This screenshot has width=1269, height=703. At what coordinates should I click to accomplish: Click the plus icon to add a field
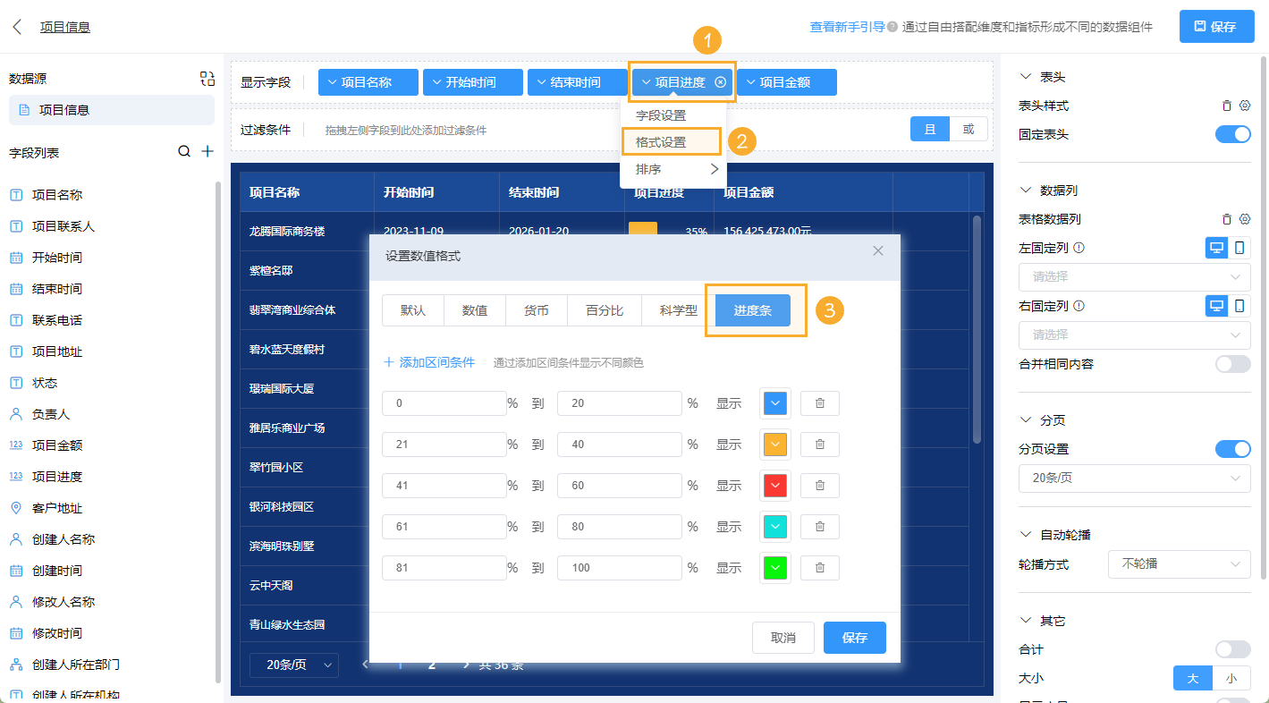(x=207, y=152)
